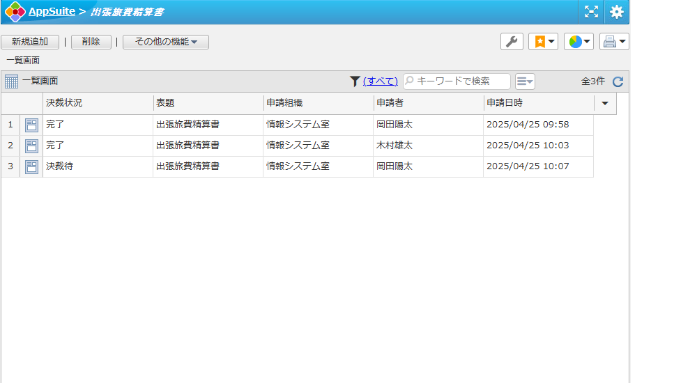697x383 pixels.
Task: Click the (すべて) filter link
Action: (381, 81)
